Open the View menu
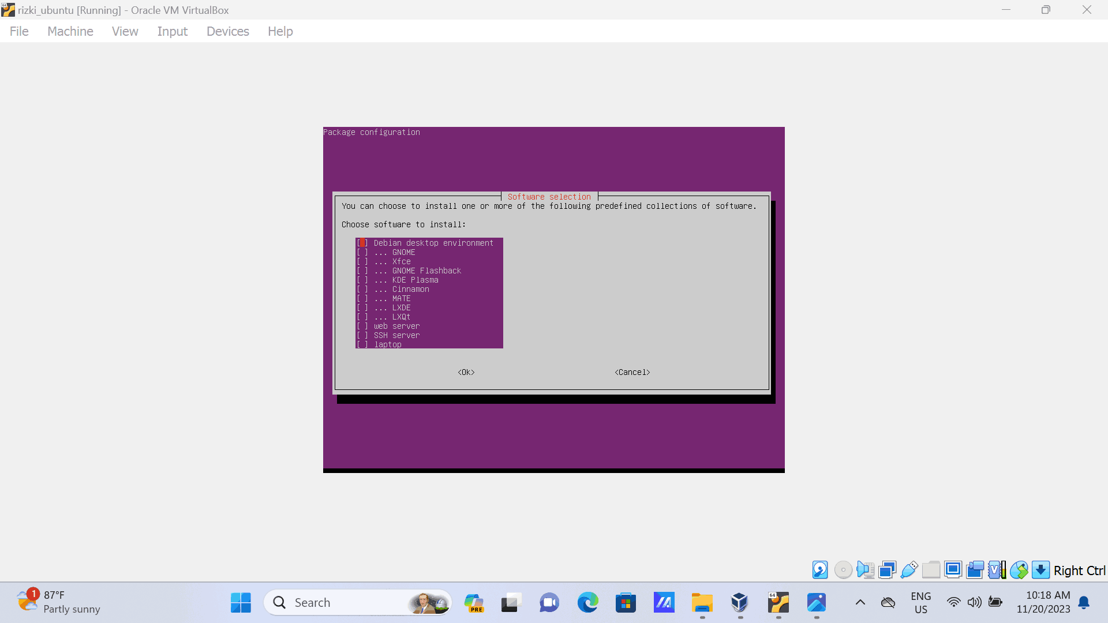The image size is (1108, 623). click(x=125, y=31)
